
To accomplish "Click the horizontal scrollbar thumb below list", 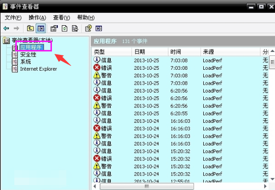I will pos(147,186).
